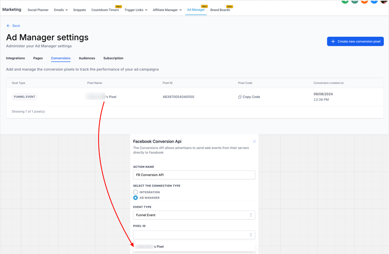Open Social Planner section
The height and width of the screenshot is (254, 389).
tap(38, 10)
